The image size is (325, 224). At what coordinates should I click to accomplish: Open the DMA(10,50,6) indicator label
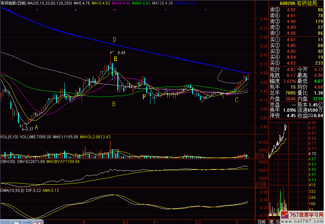click(12, 190)
